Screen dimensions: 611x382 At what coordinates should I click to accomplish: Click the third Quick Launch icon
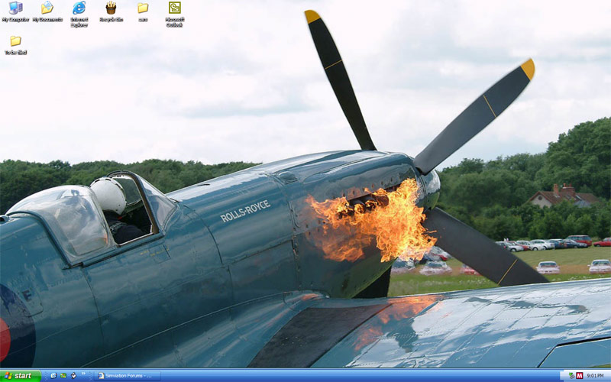click(x=73, y=376)
